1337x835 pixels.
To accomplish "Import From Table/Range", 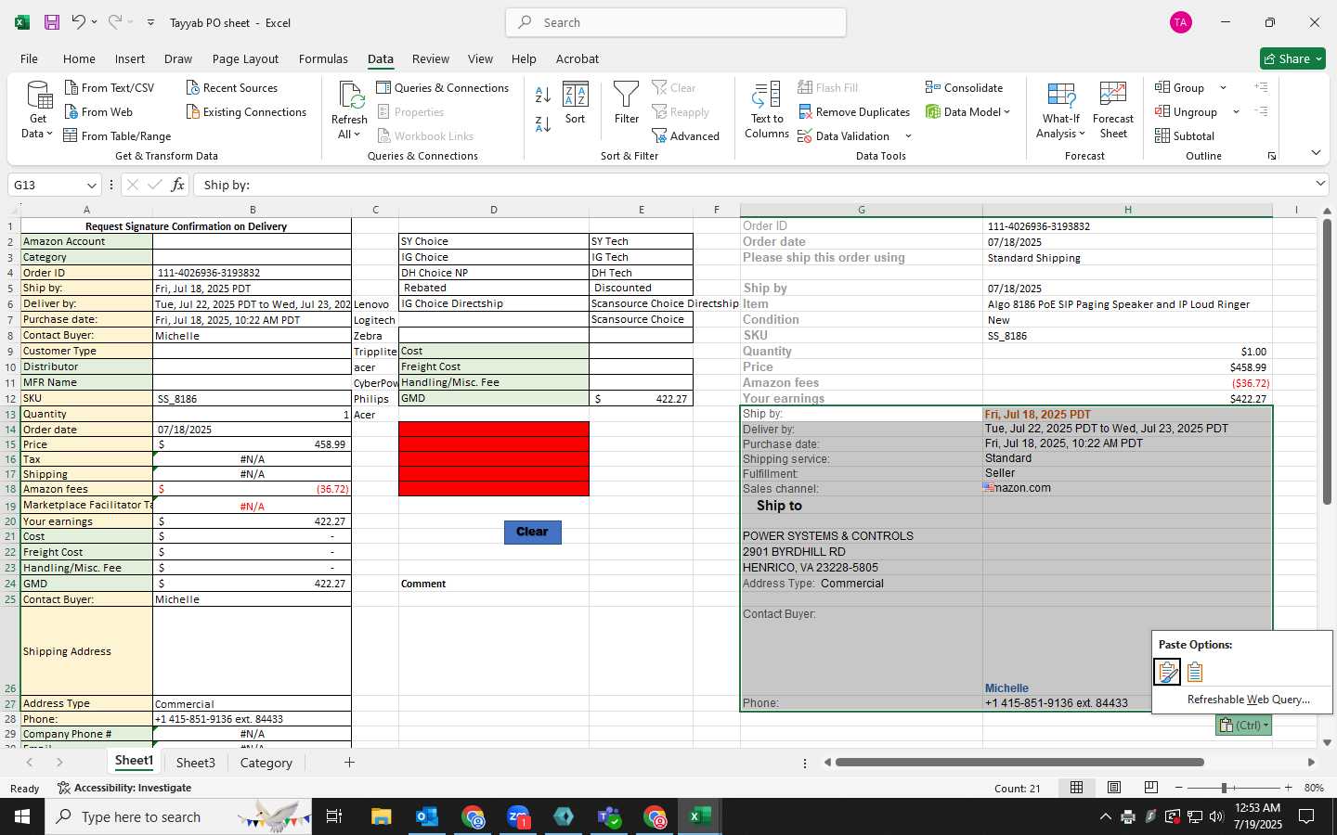I will click(117, 135).
